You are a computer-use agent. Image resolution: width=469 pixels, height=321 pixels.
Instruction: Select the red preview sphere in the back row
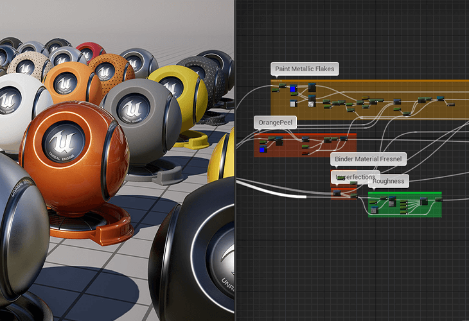tap(90, 51)
